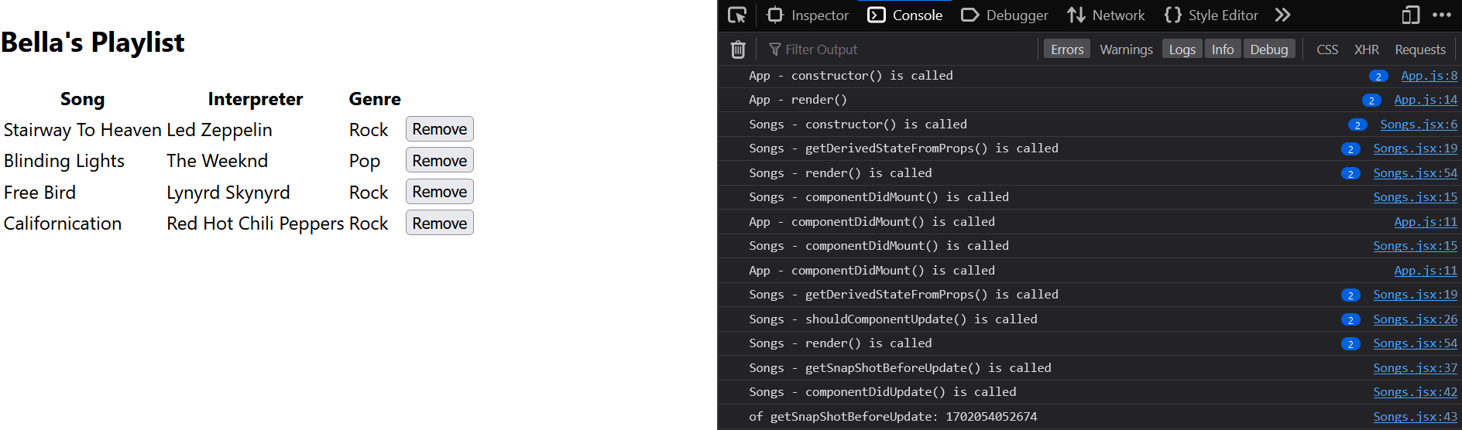Clear console output with trash icon
Image resolution: width=1462 pixels, height=430 pixels.
[738, 49]
